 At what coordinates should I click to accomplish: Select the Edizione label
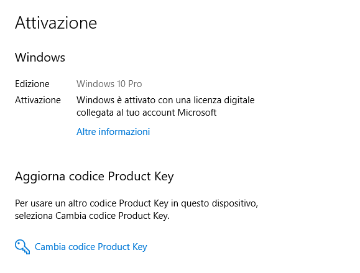point(32,84)
